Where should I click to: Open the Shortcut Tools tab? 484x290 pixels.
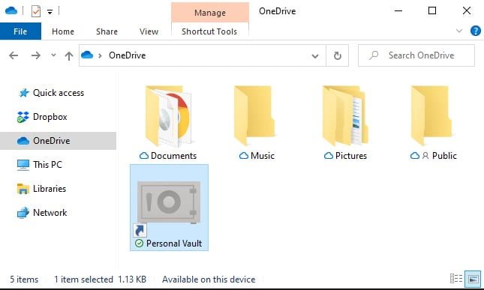(209, 31)
